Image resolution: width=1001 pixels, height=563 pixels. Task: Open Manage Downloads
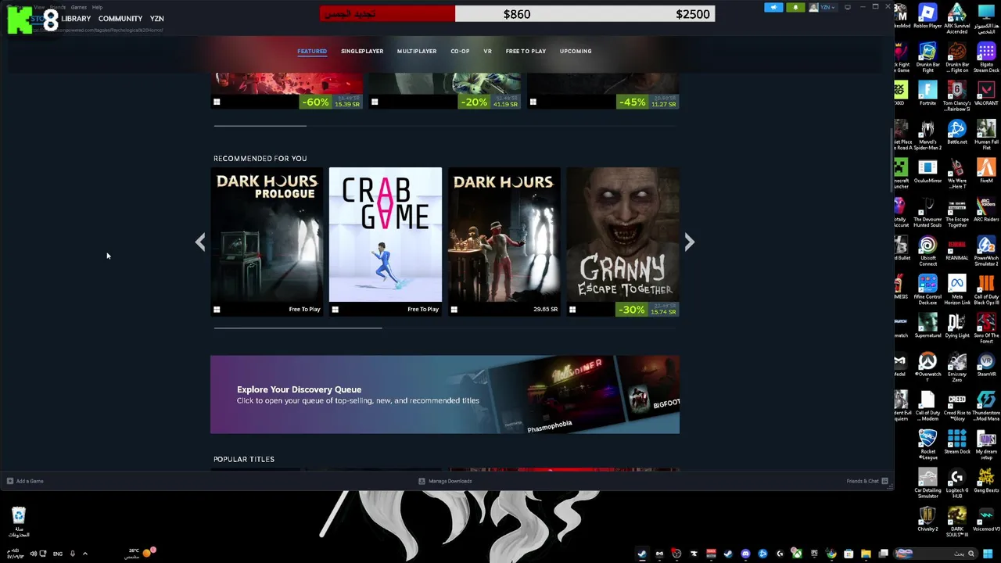[x=445, y=481]
